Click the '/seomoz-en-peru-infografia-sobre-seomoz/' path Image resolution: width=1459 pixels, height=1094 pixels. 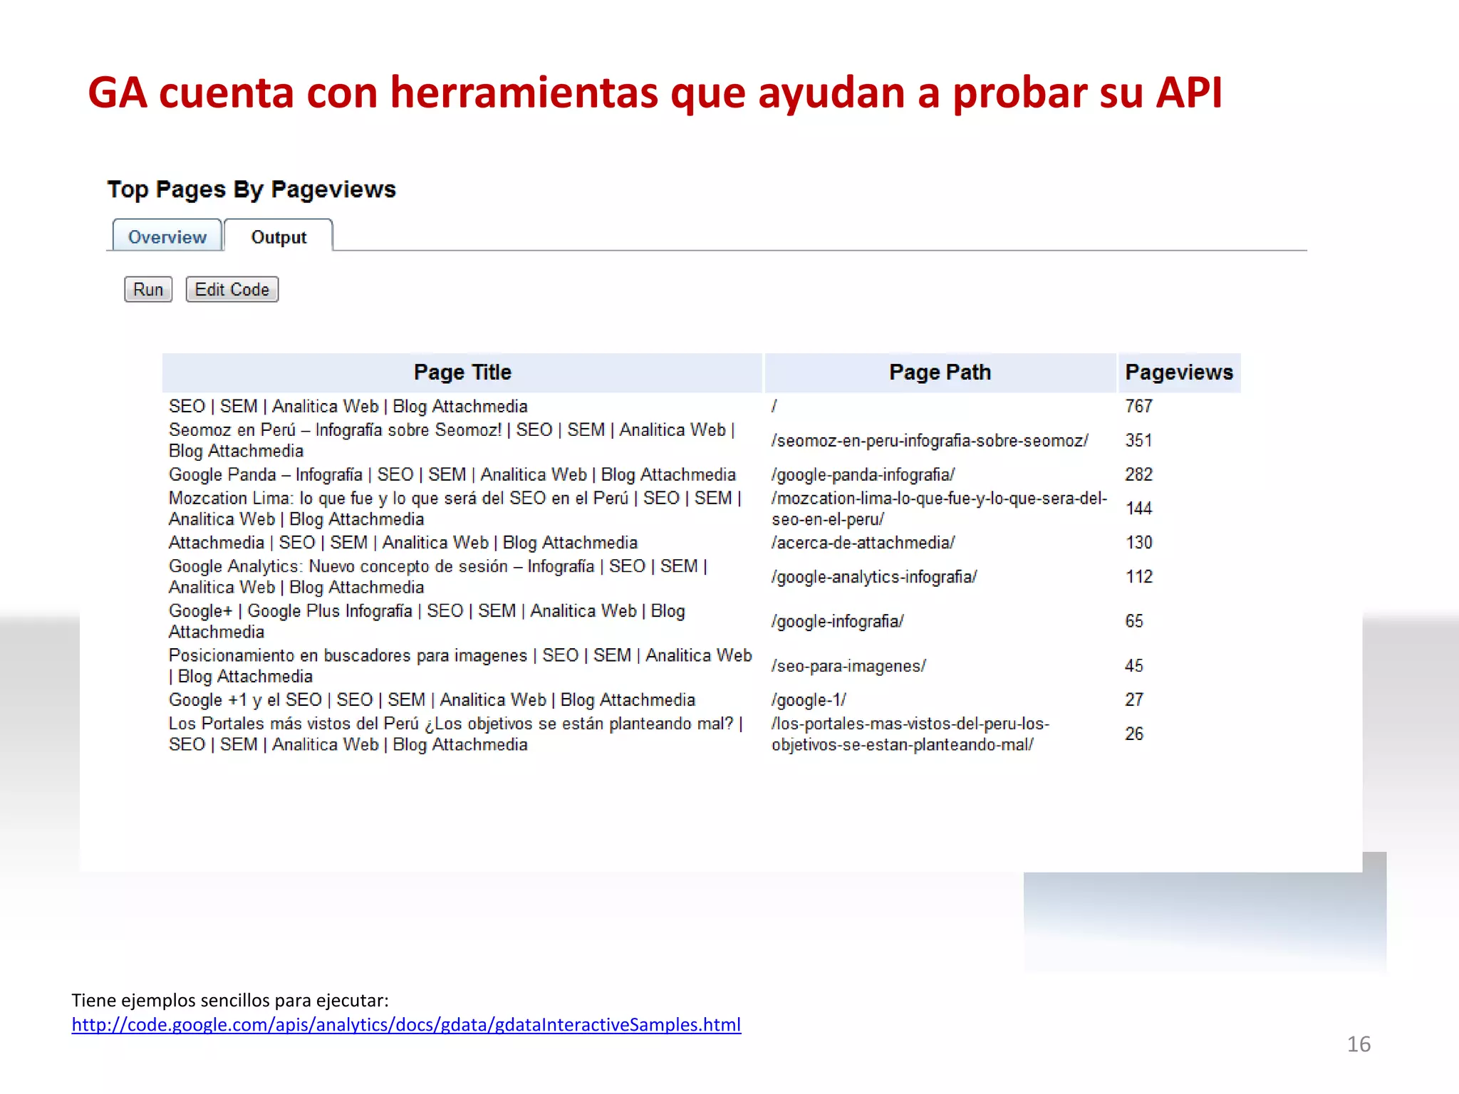tap(930, 440)
